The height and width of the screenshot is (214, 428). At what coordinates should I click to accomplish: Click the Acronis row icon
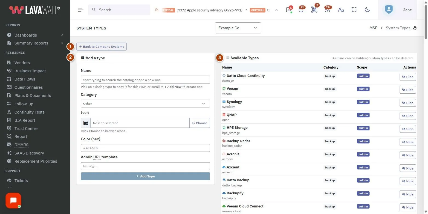224,154
